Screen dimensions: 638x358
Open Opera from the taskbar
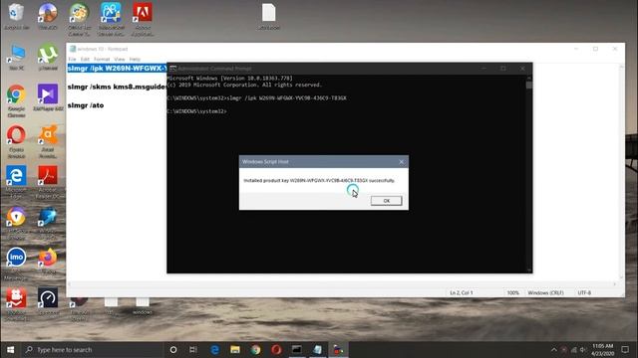click(276, 349)
